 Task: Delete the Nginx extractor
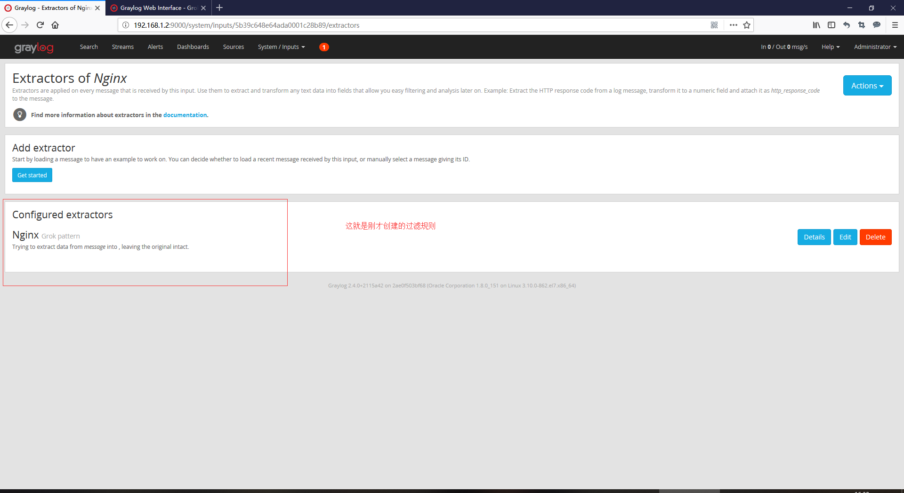point(875,237)
